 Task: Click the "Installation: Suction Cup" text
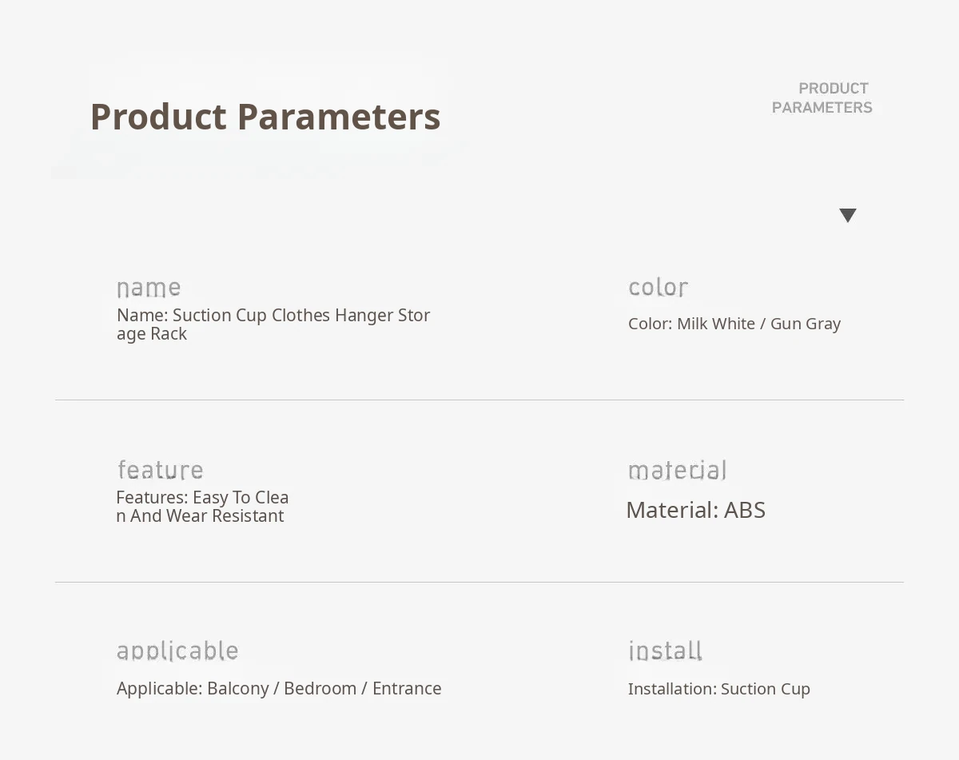[718, 689]
